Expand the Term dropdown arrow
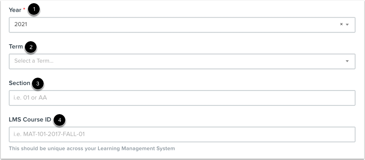The width and height of the screenshot is (365, 160). 347,61
